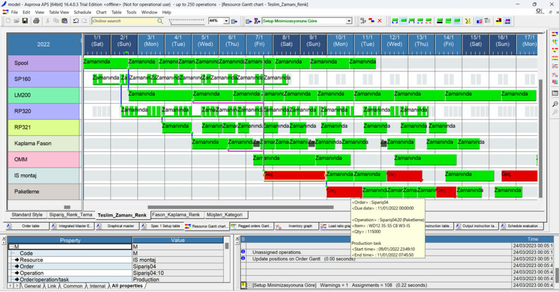The height and width of the screenshot is (292, 559).
Task: Click the New document icon
Action: pos(8,21)
